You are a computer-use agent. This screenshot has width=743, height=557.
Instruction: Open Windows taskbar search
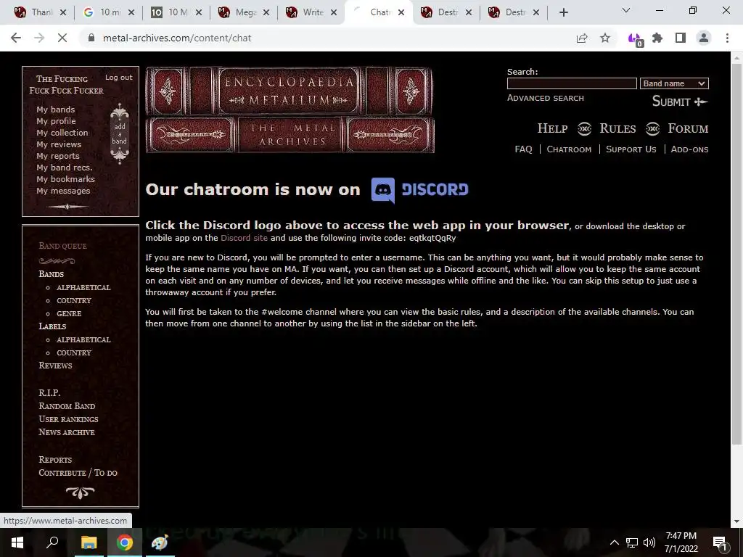(52, 542)
